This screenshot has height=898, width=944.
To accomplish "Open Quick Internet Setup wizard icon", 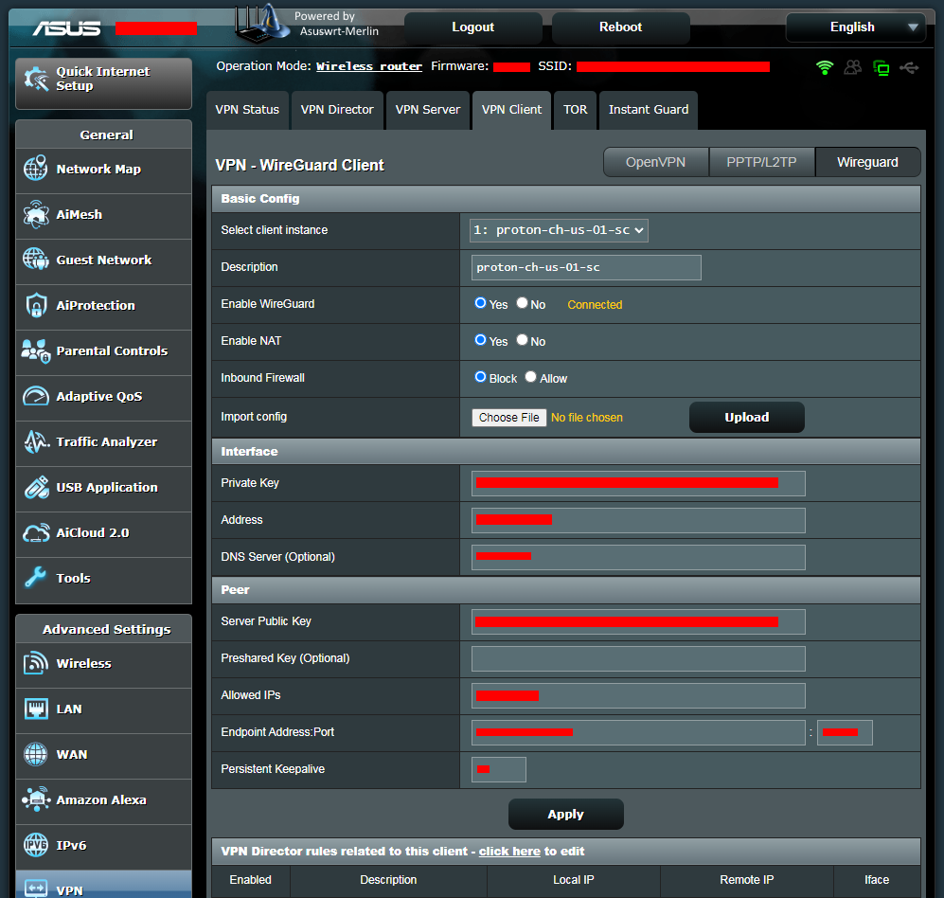I will coord(36,79).
